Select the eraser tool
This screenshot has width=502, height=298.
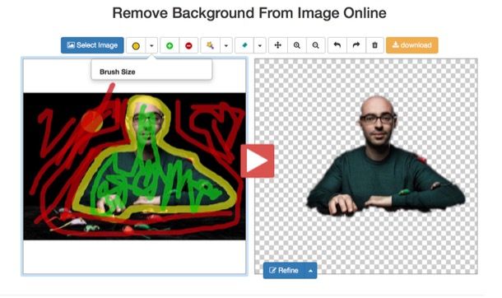(x=244, y=46)
